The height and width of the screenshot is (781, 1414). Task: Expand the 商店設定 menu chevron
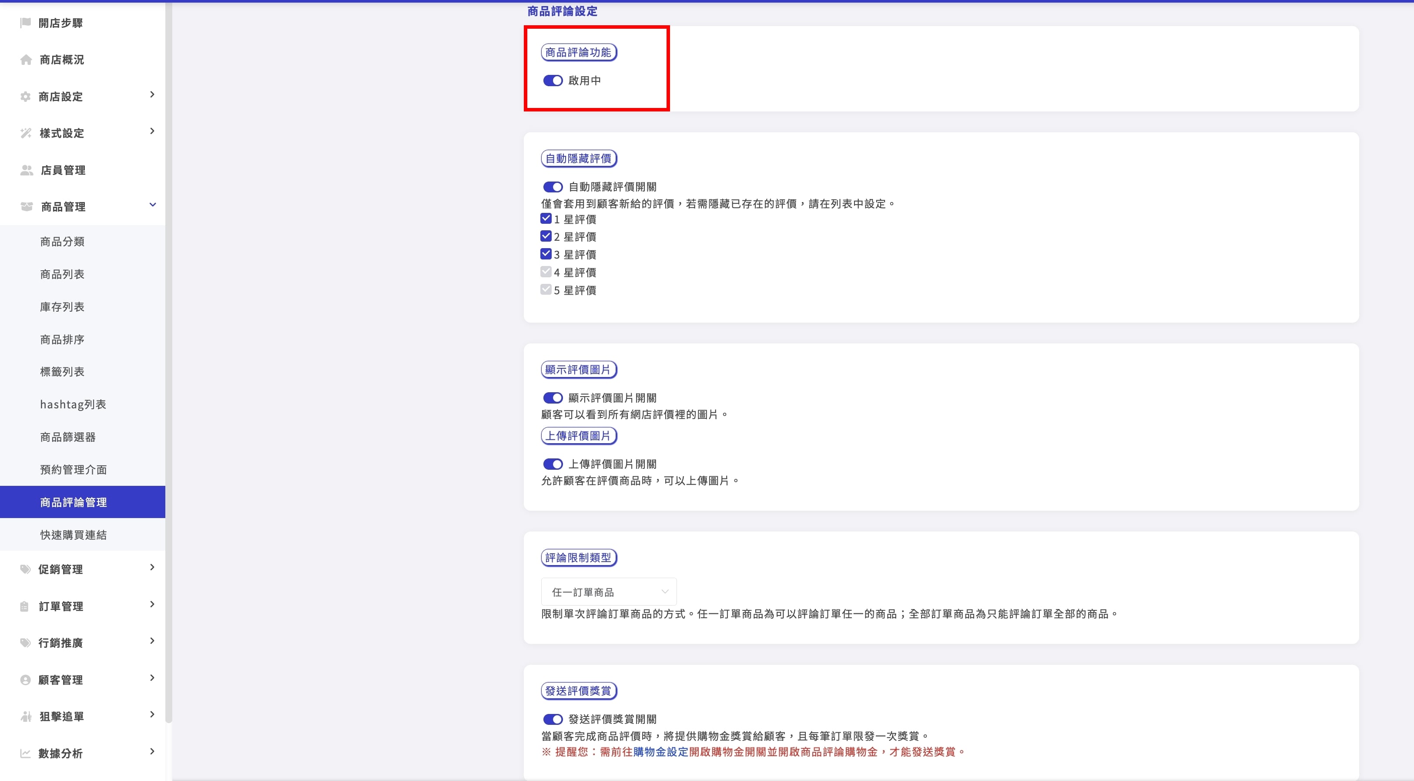point(152,94)
